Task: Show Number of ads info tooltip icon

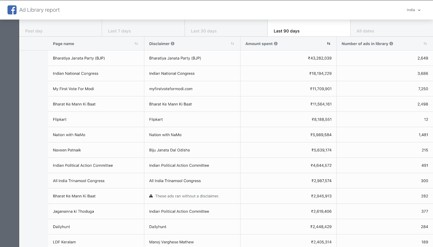Action: coord(391,44)
